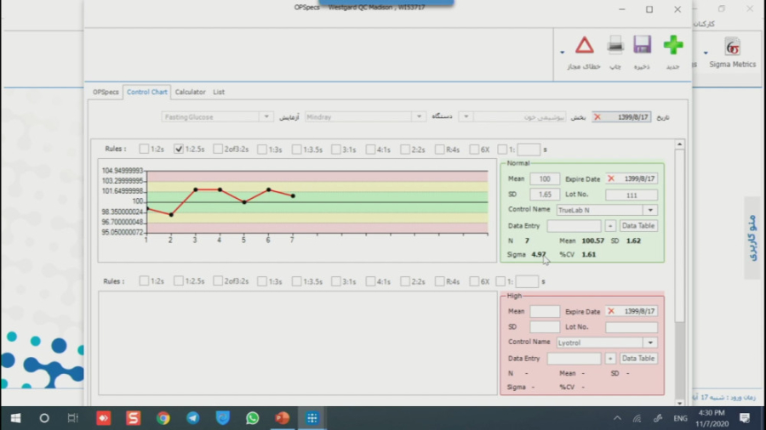Screen dimensions: 766x430
Task: Open Data Table for Normal control
Action: 637,226
